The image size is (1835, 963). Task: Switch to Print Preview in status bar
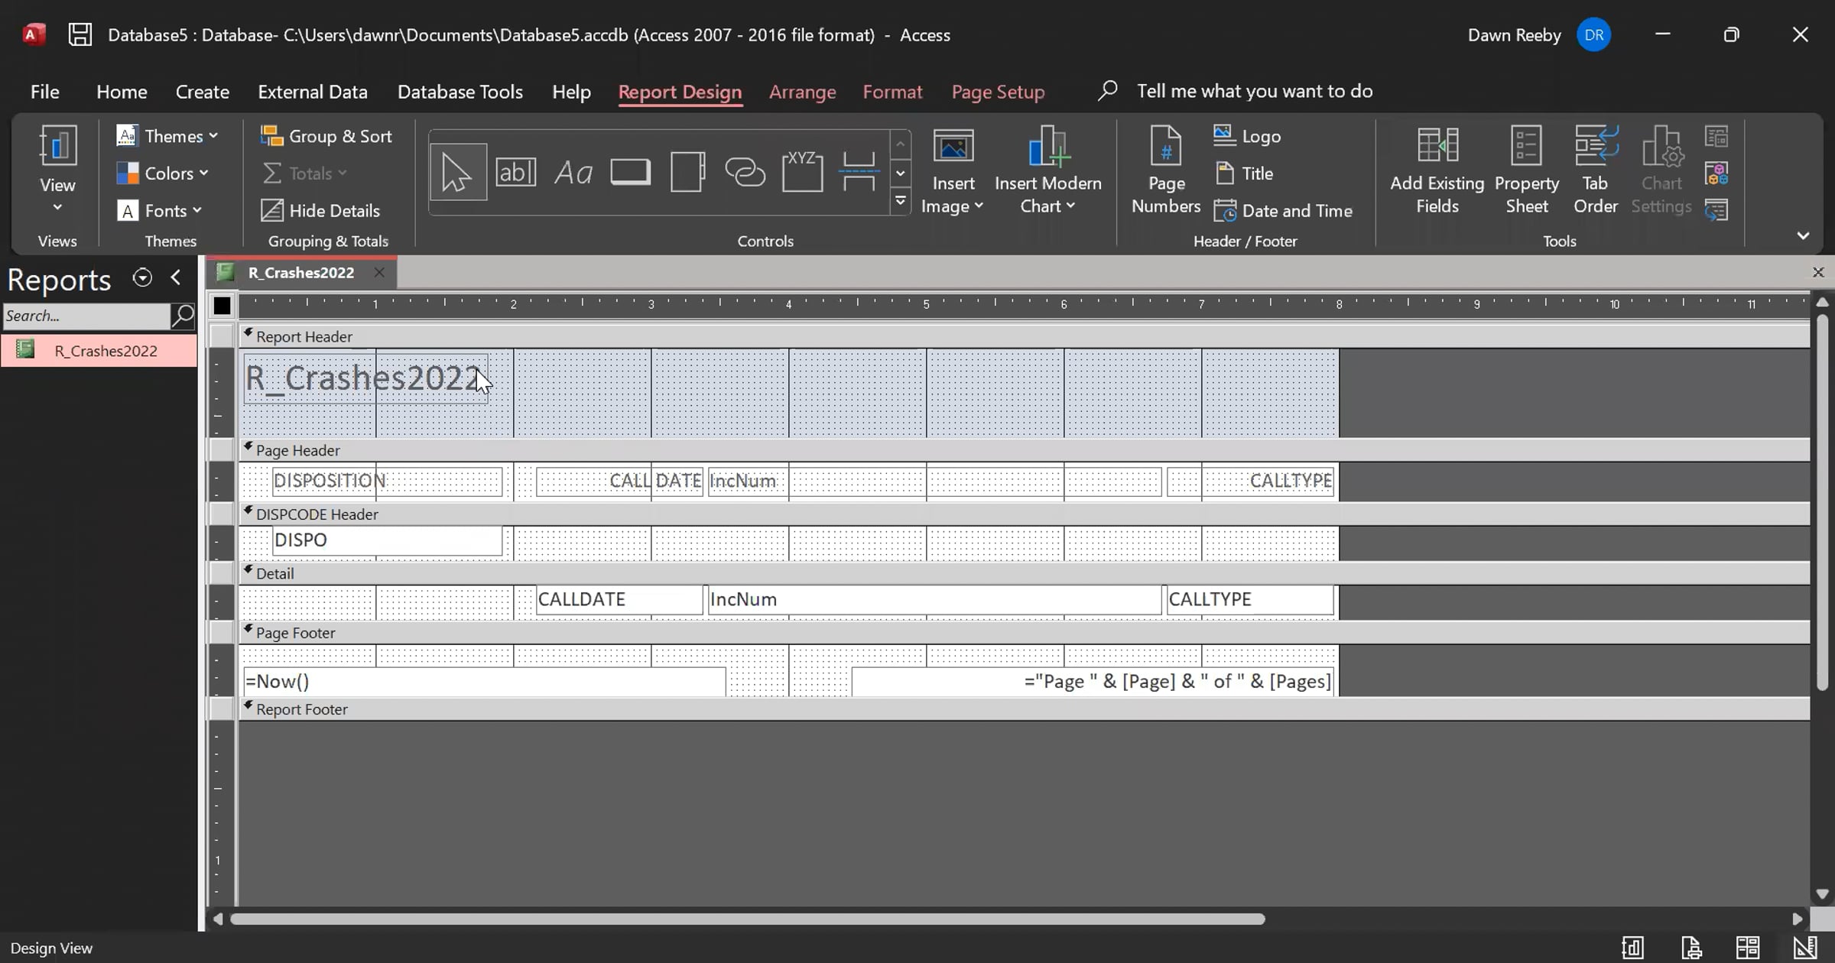(x=1691, y=948)
